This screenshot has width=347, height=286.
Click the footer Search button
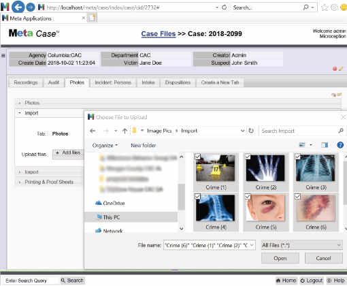pyautogui.click(x=72, y=281)
